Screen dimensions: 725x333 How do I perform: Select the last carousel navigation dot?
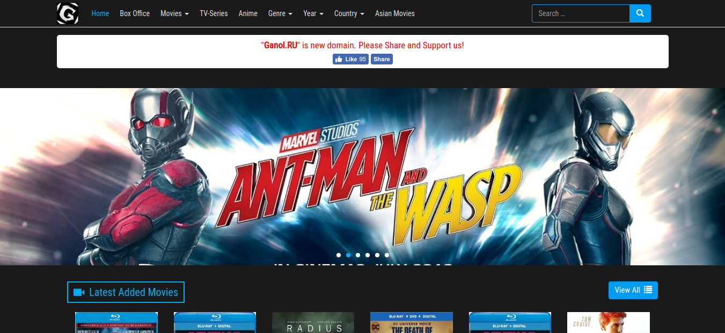(387, 255)
